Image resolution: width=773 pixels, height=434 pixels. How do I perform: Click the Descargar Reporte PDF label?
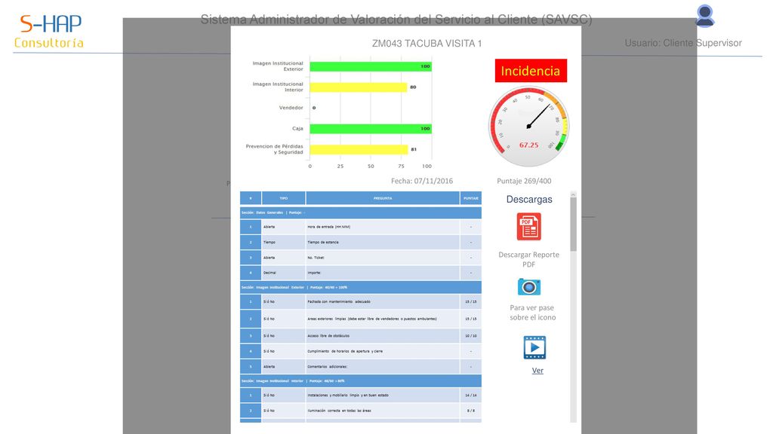click(x=528, y=259)
